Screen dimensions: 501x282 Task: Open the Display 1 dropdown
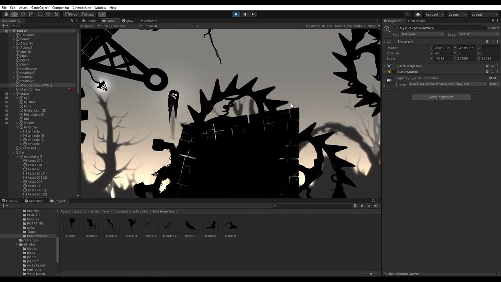[90, 26]
